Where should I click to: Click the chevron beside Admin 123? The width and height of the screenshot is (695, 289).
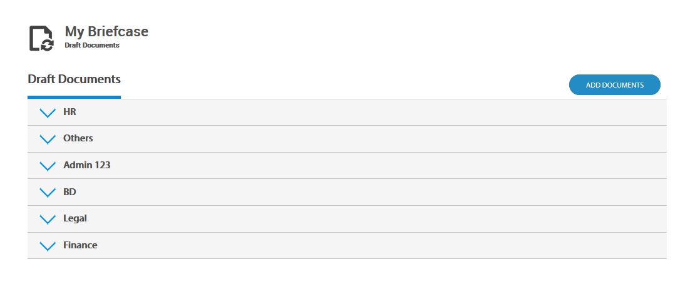[x=48, y=166]
